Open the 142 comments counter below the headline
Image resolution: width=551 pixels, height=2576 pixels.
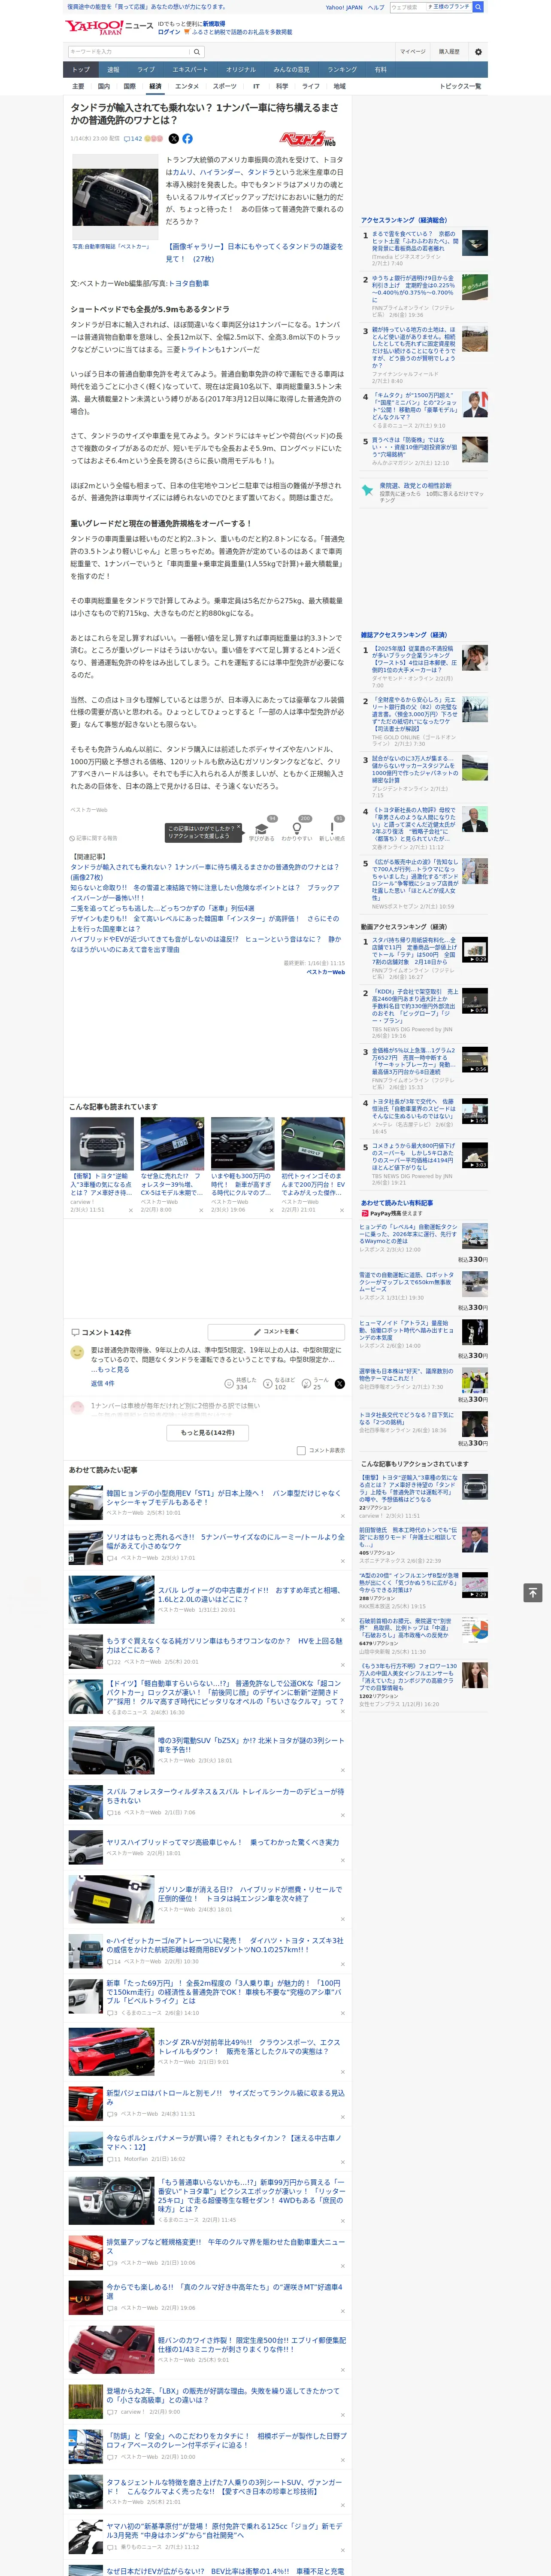tap(133, 139)
